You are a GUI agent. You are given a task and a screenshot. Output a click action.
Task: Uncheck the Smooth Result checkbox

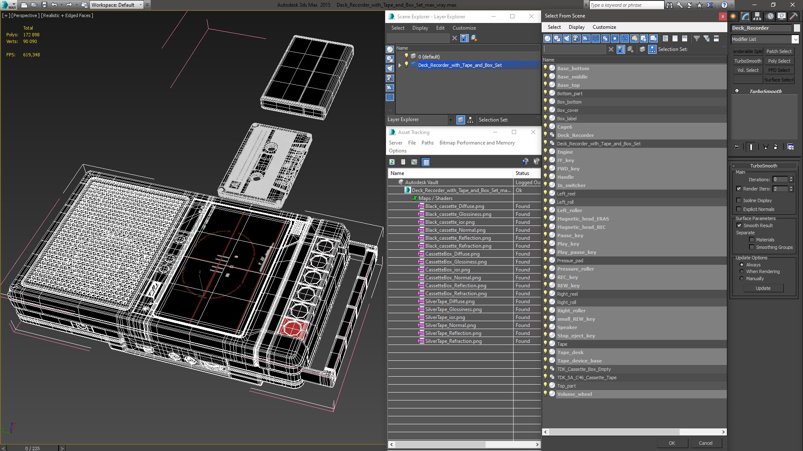[739, 225]
